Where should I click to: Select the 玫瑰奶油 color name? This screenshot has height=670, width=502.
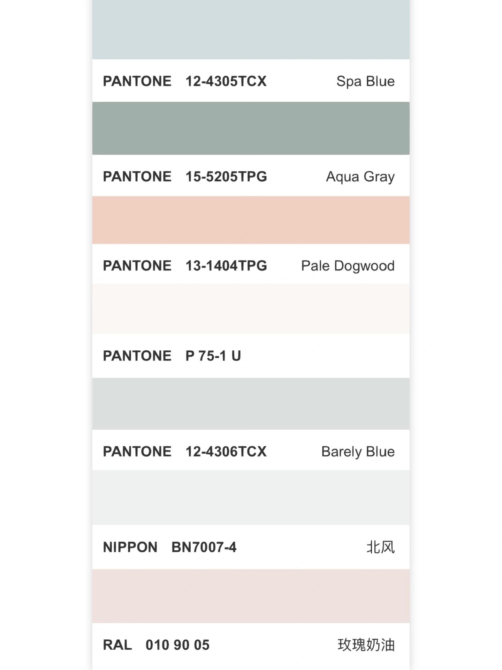tap(366, 645)
